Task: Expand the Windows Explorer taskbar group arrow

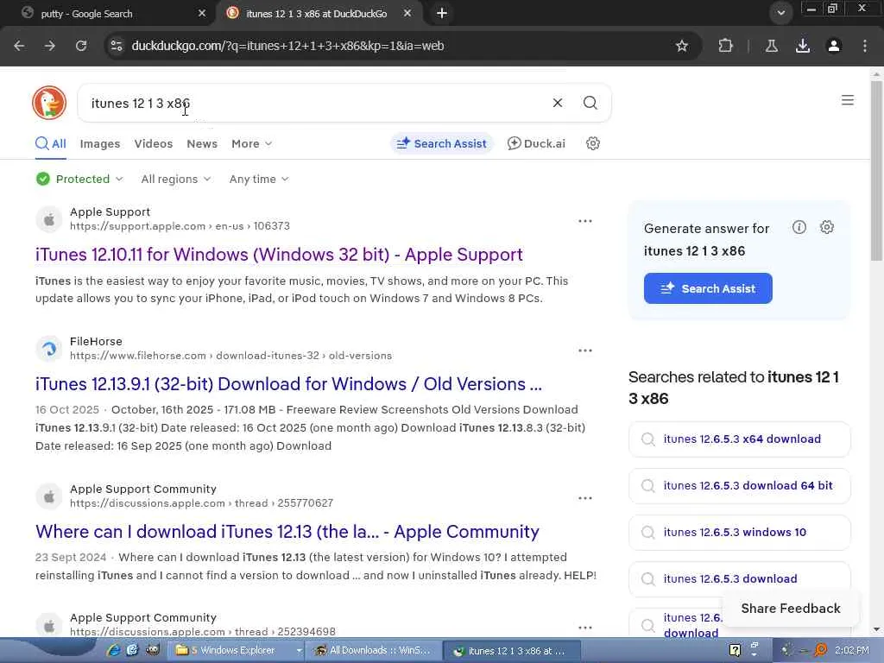Action: 299,651
